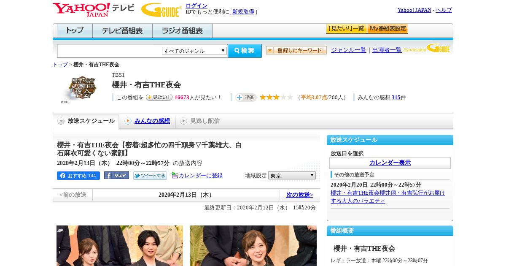Click the 新規取得 link
The height and width of the screenshot is (266, 506).
pyautogui.click(x=243, y=12)
